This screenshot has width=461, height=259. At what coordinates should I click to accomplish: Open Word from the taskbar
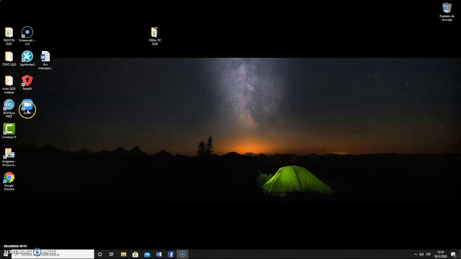point(159,254)
